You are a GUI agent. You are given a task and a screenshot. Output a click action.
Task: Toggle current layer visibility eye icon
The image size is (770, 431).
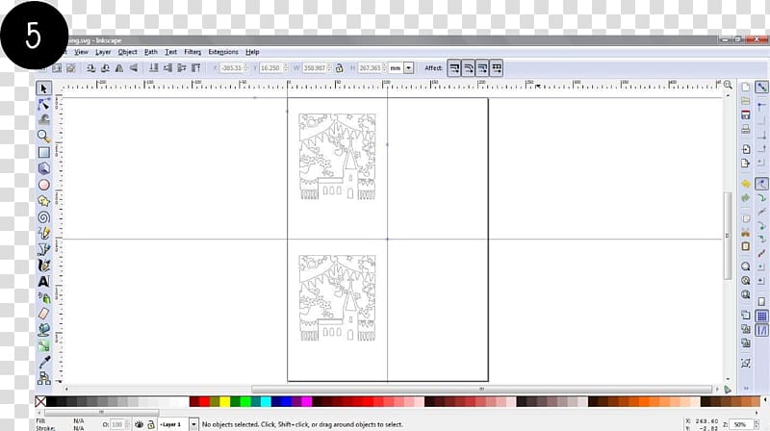click(139, 423)
